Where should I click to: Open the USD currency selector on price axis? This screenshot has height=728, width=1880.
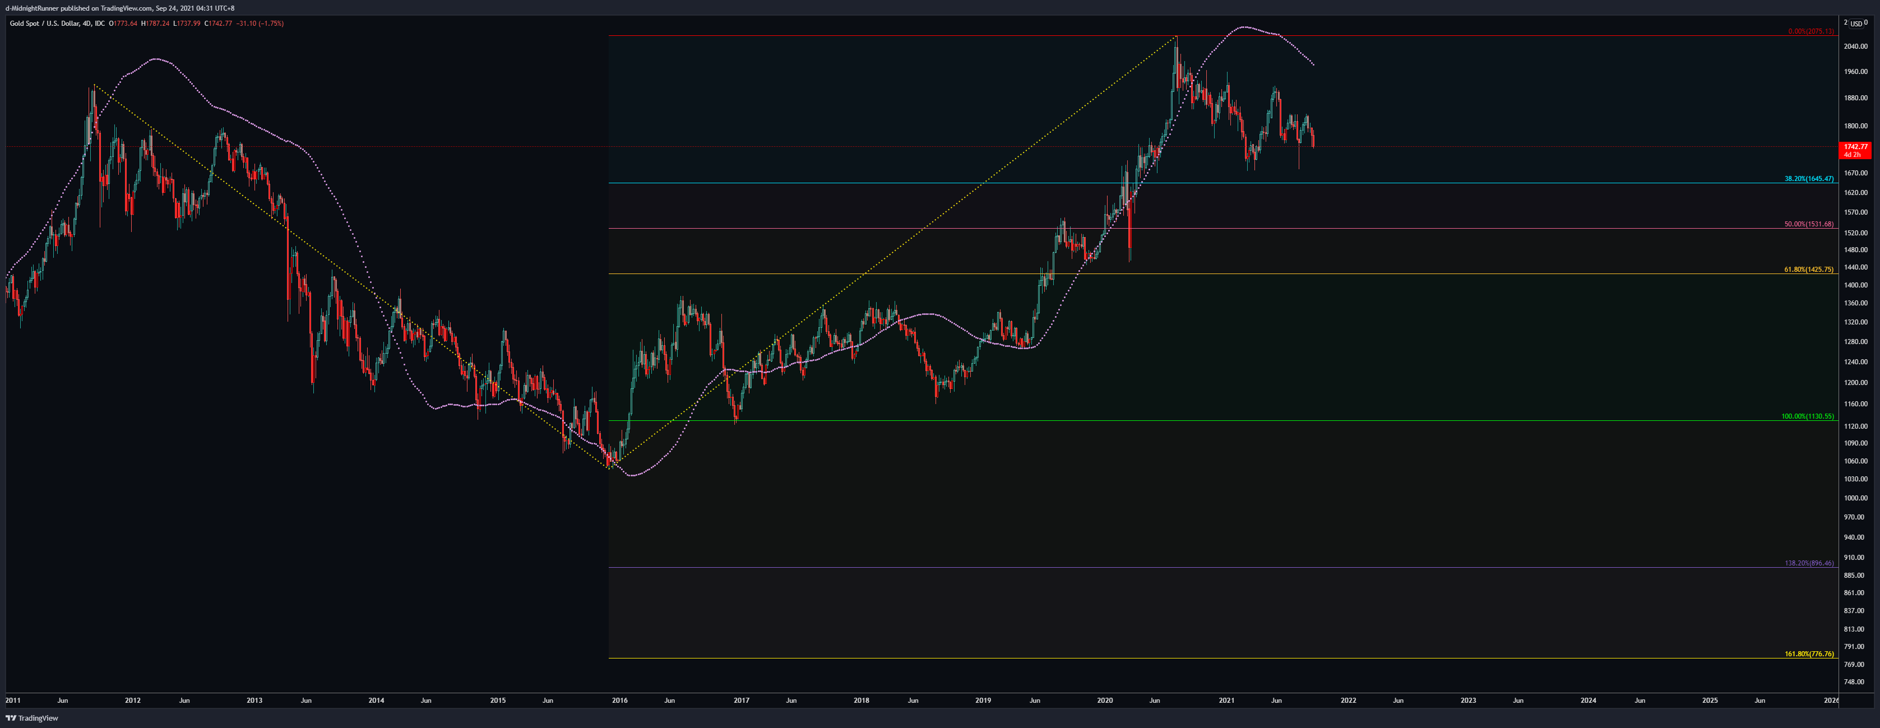tap(1856, 24)
